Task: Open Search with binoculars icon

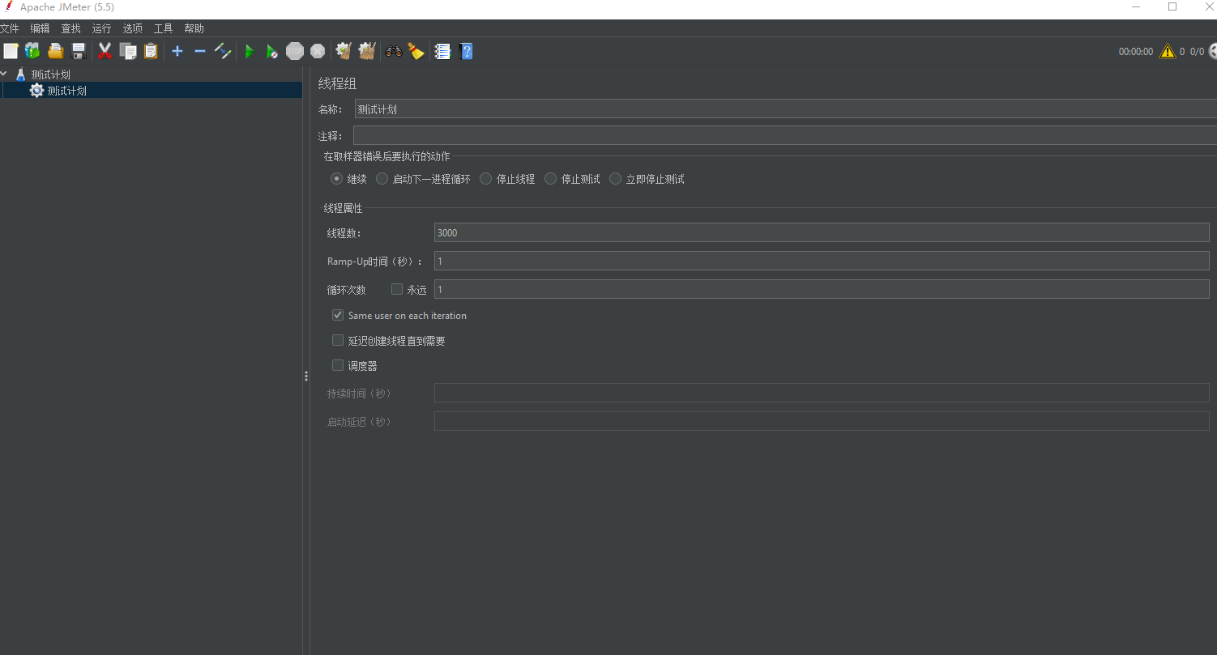Action: [x=394, y=51]
